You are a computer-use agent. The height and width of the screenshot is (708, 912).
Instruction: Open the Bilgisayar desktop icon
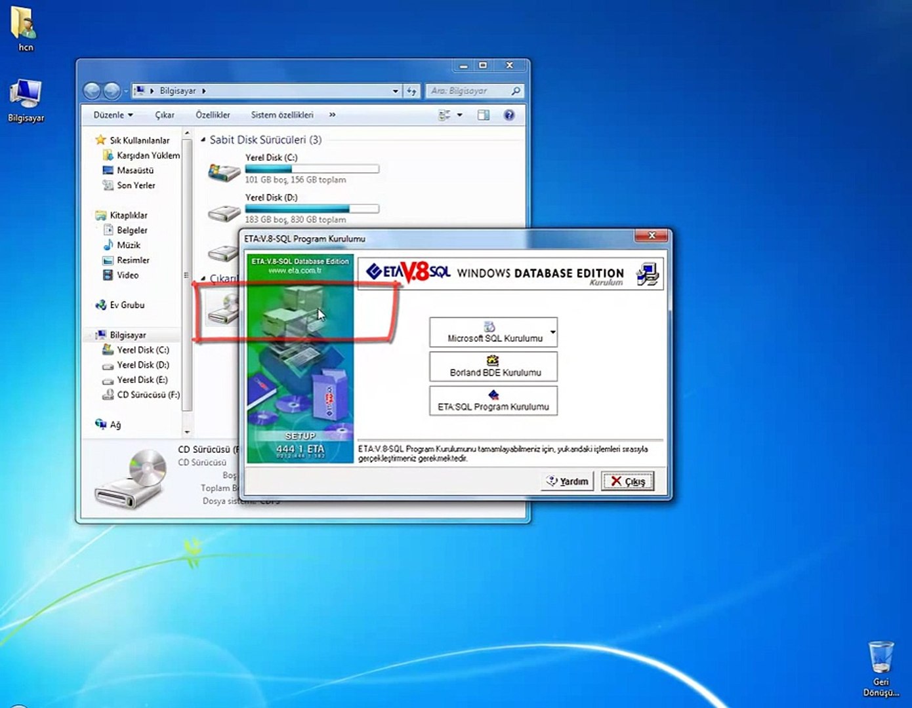coord(26,100)
